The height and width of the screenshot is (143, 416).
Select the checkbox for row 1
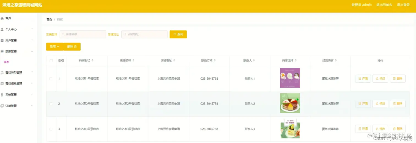pyautogui.click(x=51, y=79)
